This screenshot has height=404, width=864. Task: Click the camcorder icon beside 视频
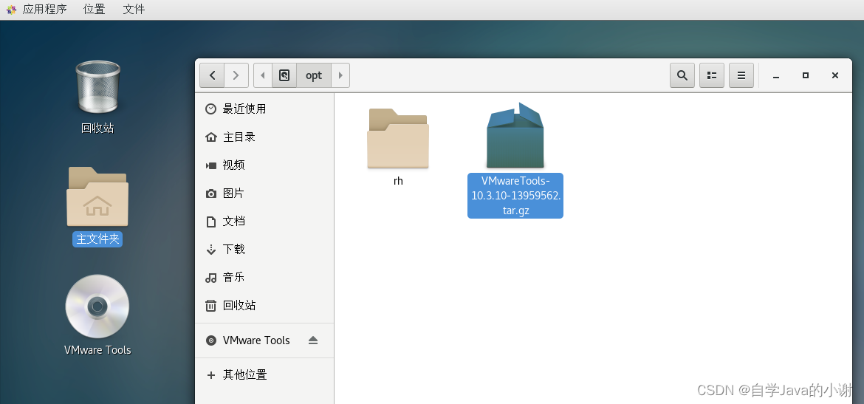pos(210,165)
